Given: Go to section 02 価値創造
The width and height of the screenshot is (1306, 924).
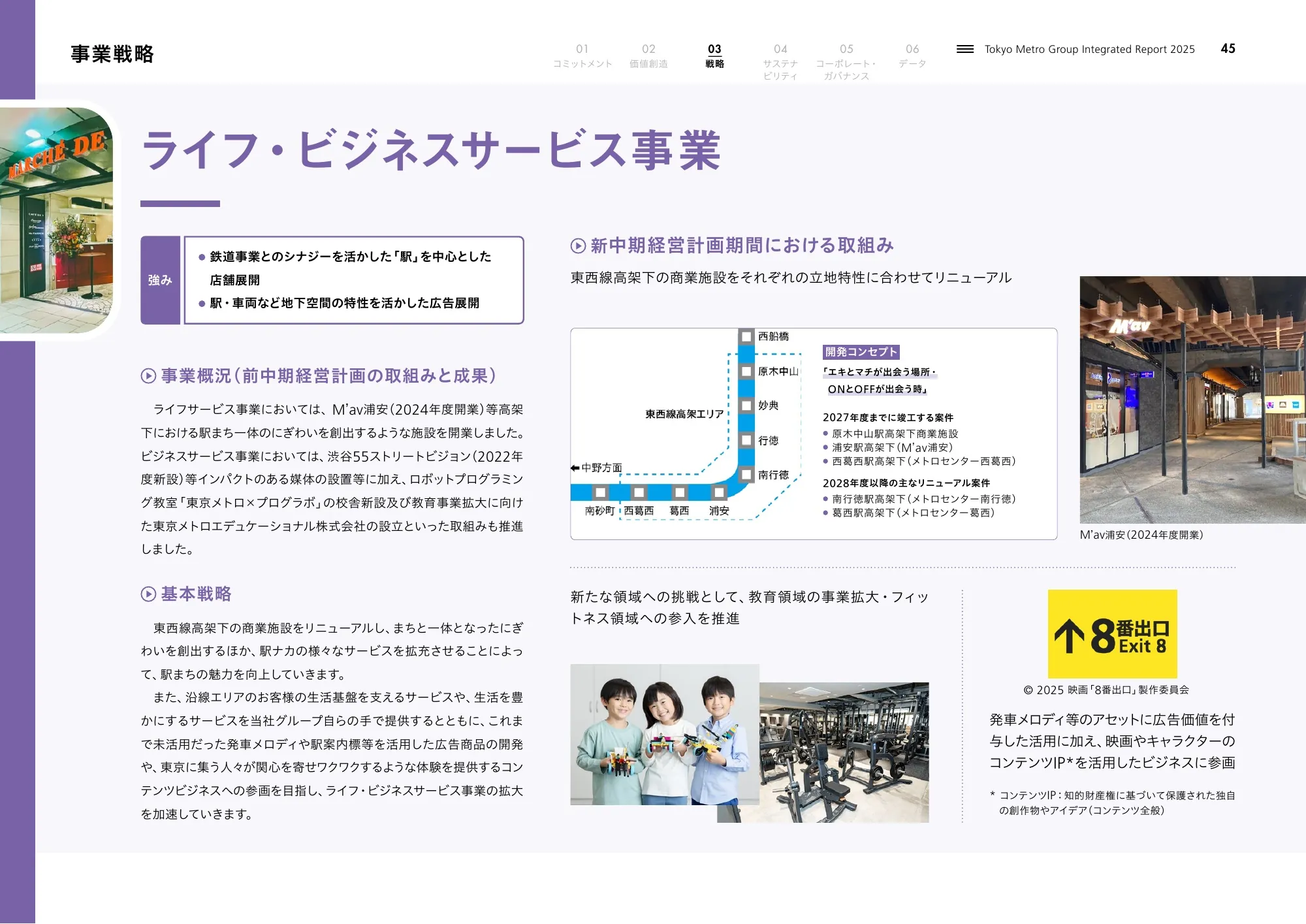Looking at the screenshot, I should point(648,56).
